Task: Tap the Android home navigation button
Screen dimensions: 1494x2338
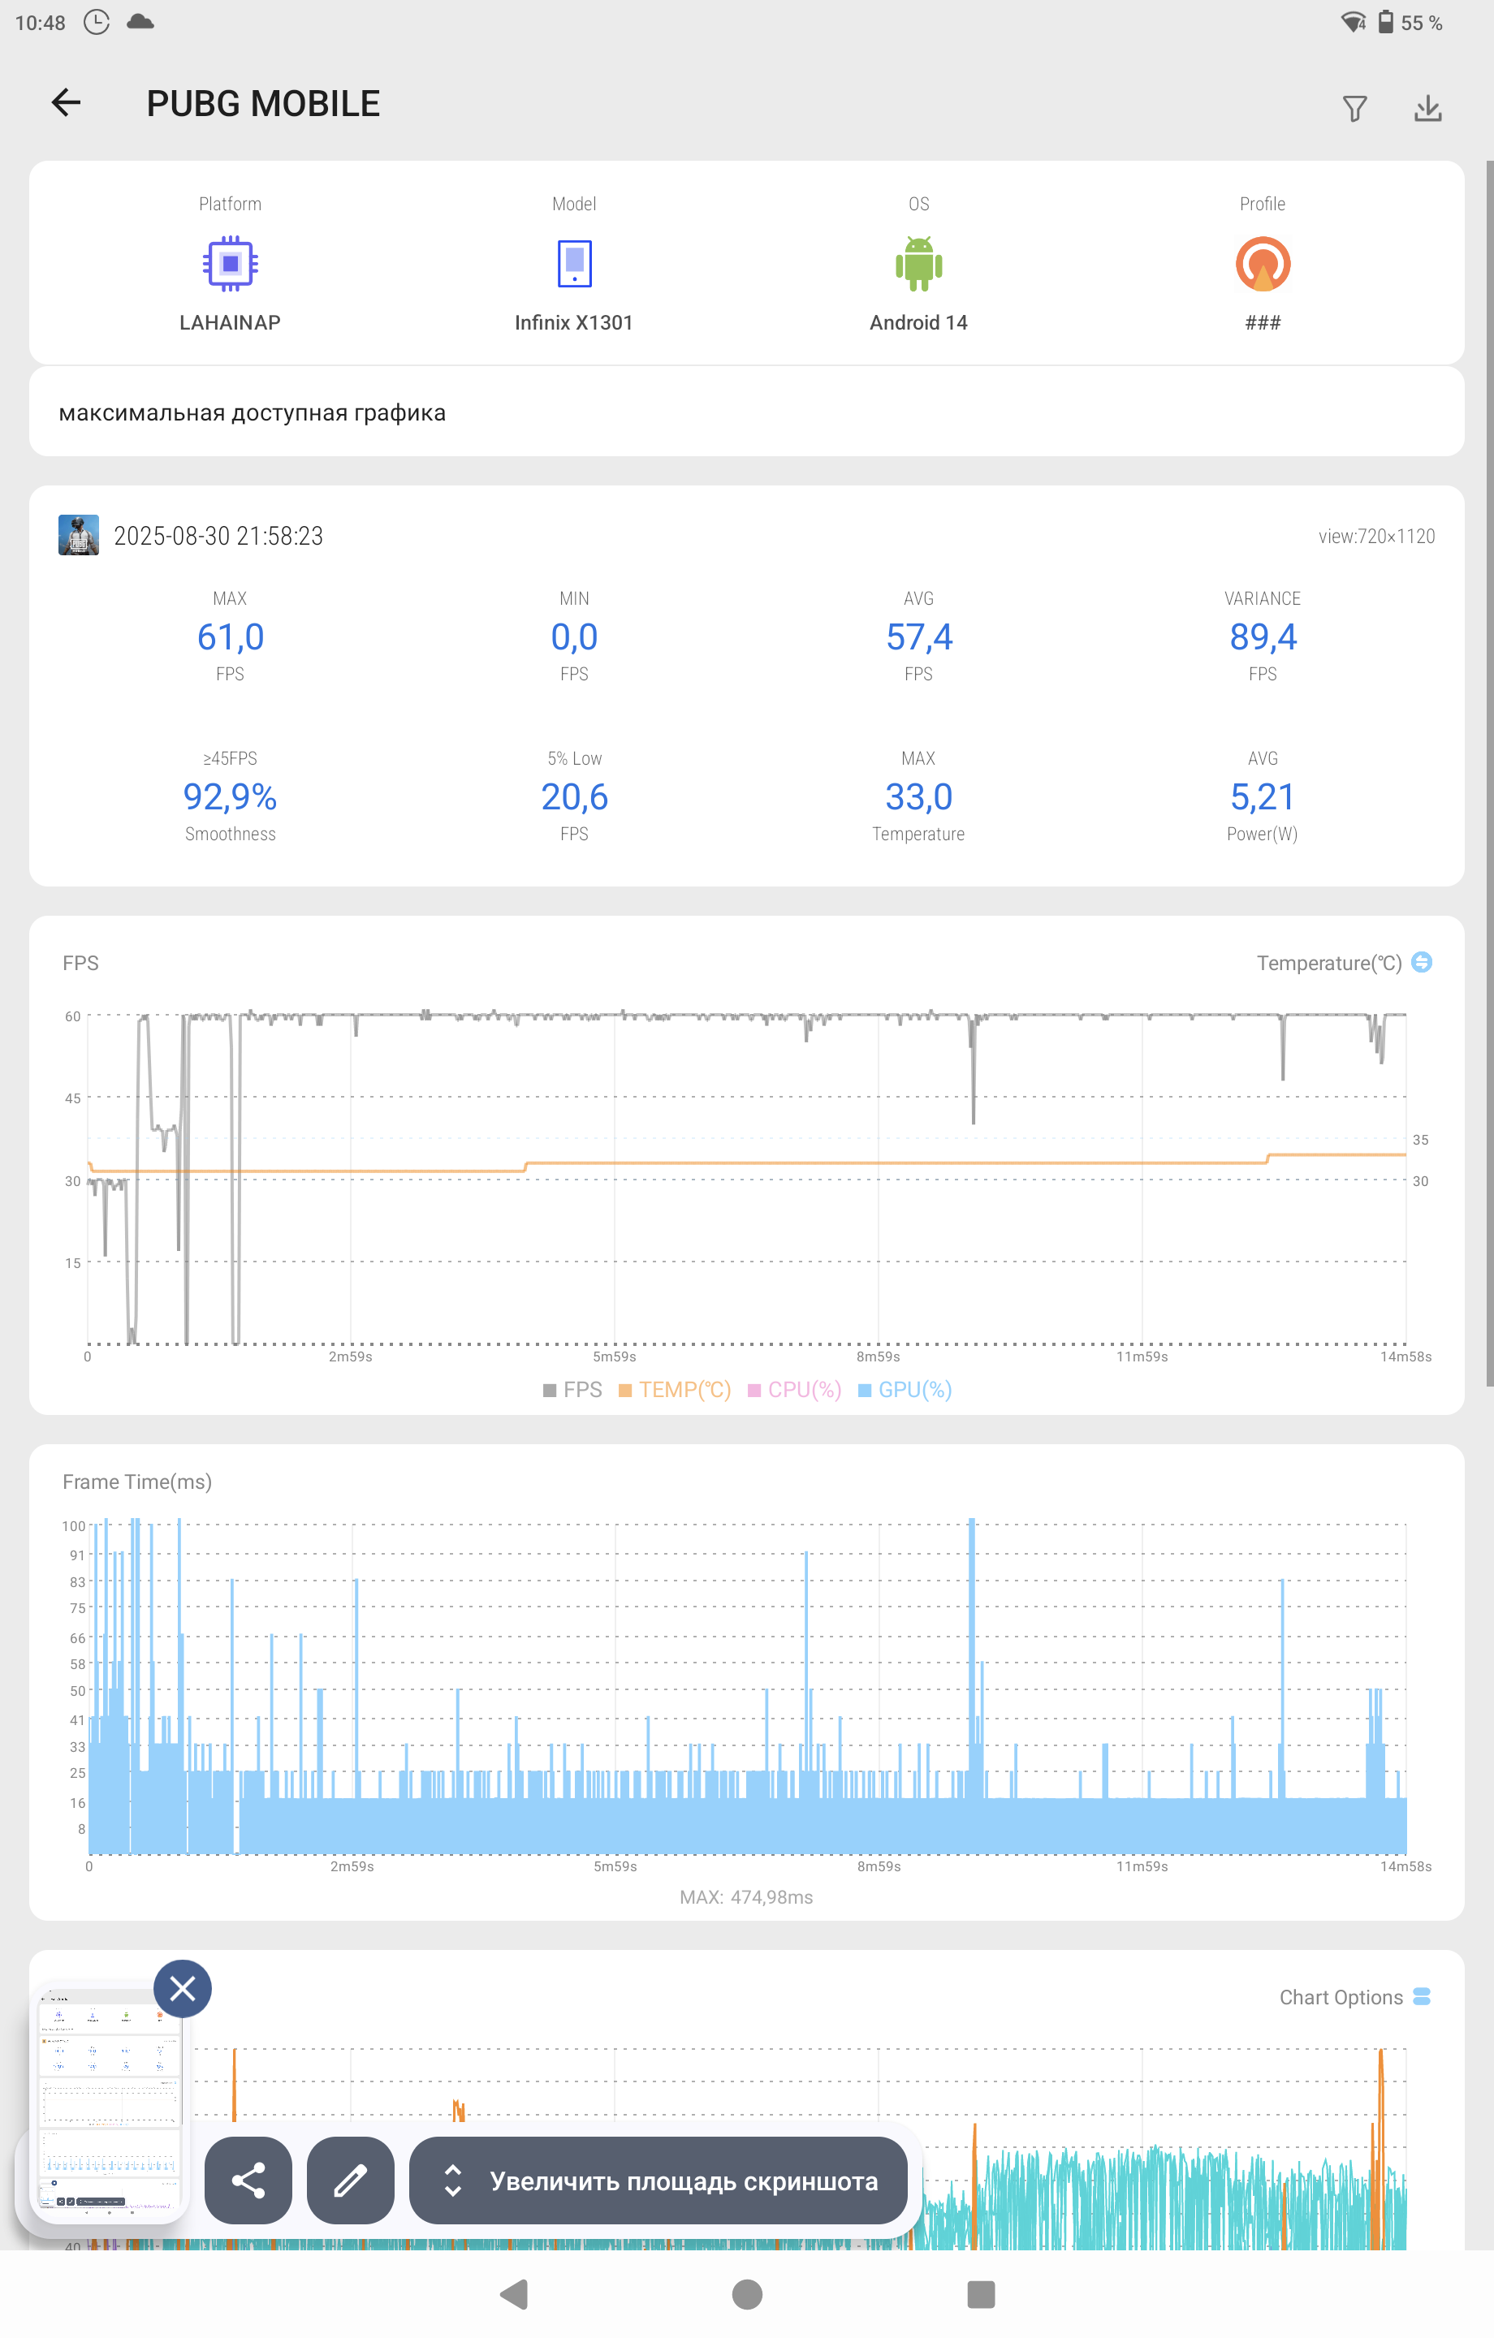Action: pos(747,2294)
